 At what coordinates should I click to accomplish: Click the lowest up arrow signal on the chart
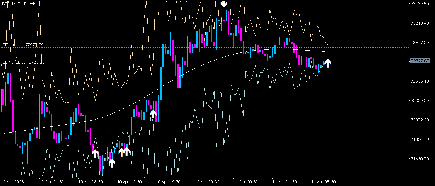click(x=112, y=163)
